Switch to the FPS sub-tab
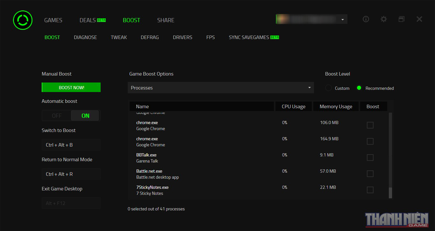The image size is (435, 231). [x=210, y=37]
